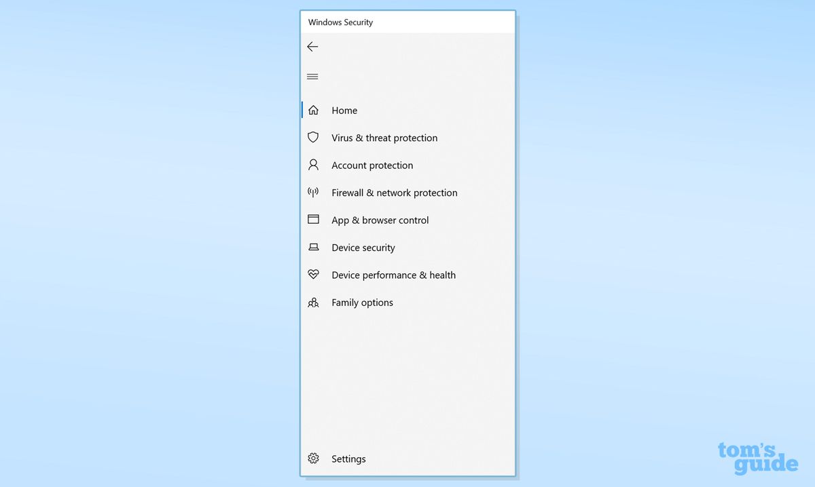The height and width of the screenshot is (487, 815).
Task: Click the signal icon for Firewall & network protection
Action: pos(313,192)
